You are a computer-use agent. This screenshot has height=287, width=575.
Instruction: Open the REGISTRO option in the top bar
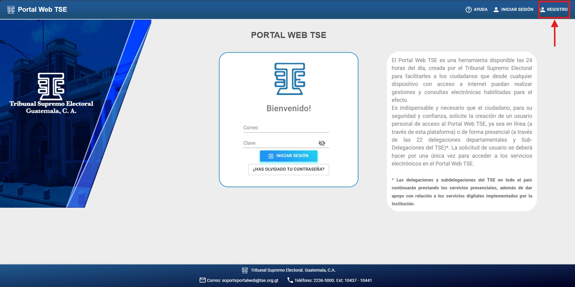click(x=554, y=10)
